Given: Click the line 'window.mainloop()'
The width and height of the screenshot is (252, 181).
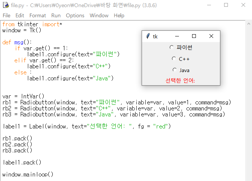Looking at the screenshot, I should (x=27, y=174).
